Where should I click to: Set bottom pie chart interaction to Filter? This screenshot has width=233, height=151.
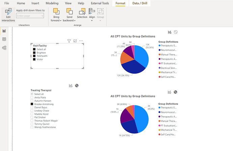170,92
